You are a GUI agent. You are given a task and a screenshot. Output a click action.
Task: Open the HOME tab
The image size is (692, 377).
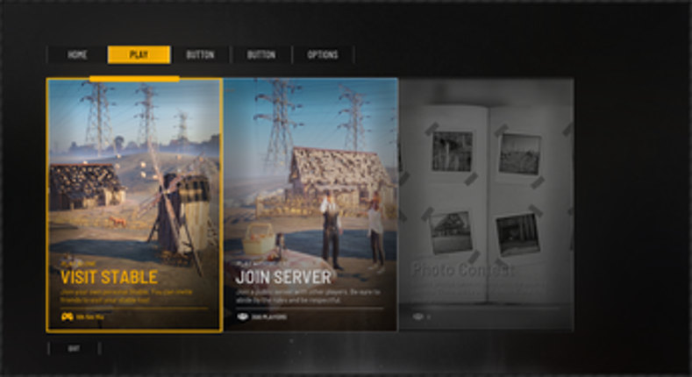tap(77, 54)
